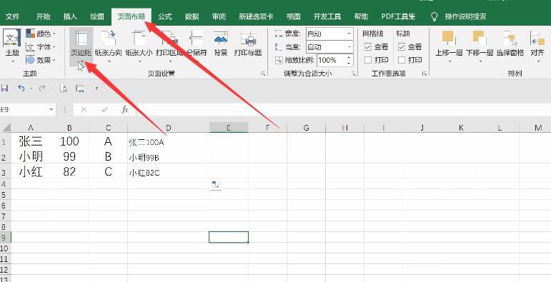Image resolution: width=551 pixels, height=282 pixels.
Task: Open 工作表选项 dialog launcher
Action: (425, 74)
